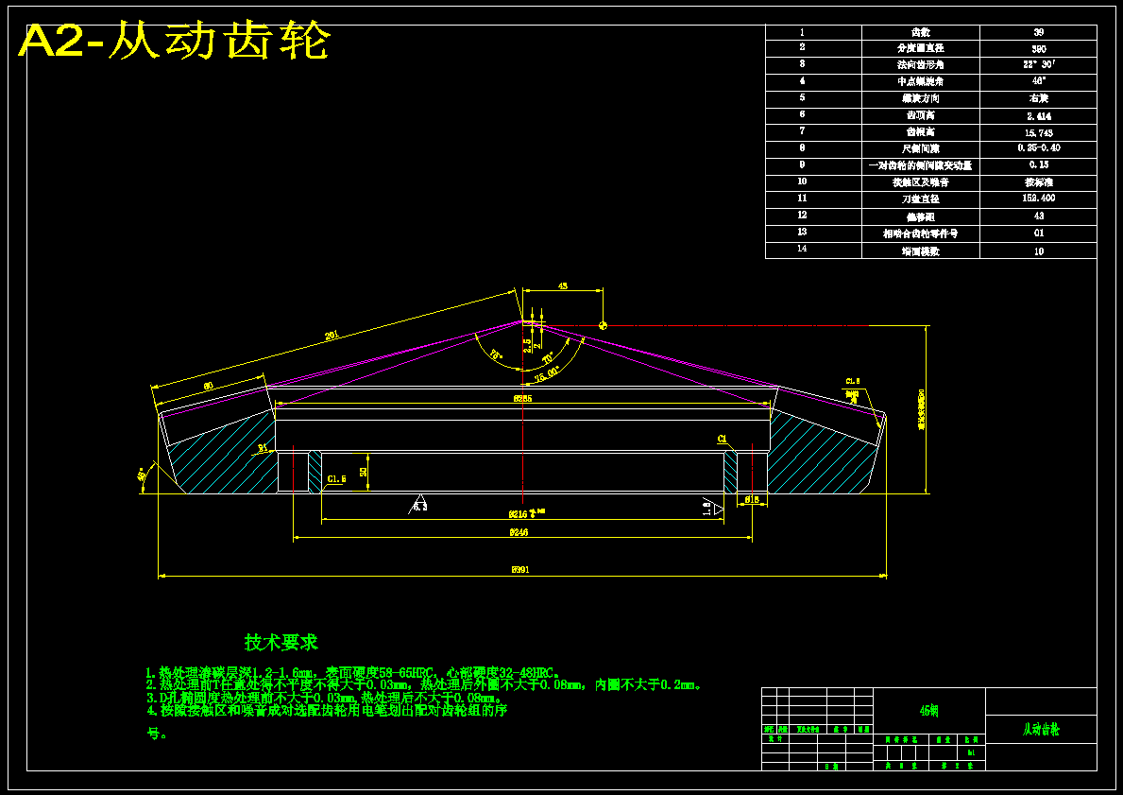
Task: Select the '2.5' vertical dimension near apex
Action: 528,346
